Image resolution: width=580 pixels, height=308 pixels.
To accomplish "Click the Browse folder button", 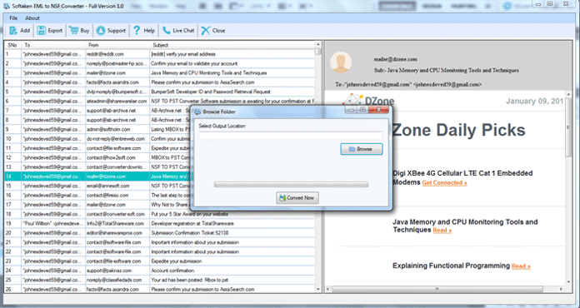I will (x=362, y=149).
